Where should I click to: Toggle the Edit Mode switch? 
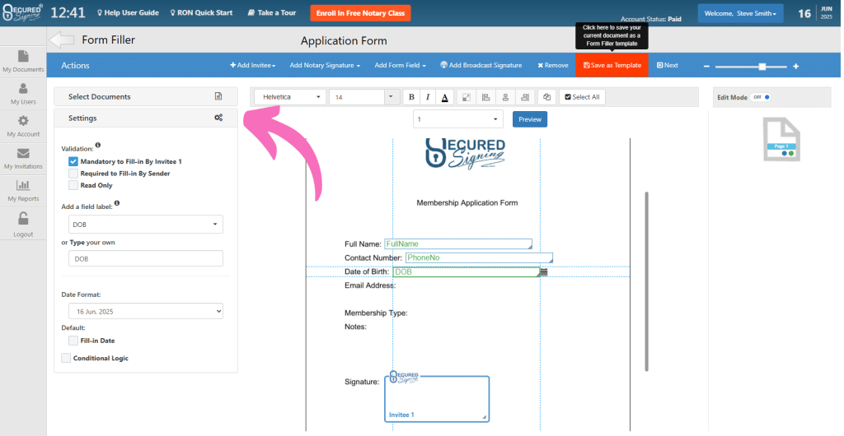(x=761, y=97)
